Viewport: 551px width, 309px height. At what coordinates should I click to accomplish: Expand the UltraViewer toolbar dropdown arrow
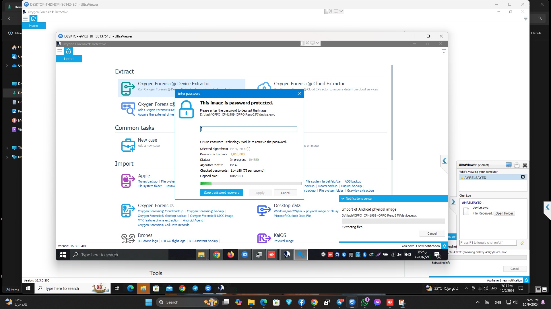pos(318,43)
